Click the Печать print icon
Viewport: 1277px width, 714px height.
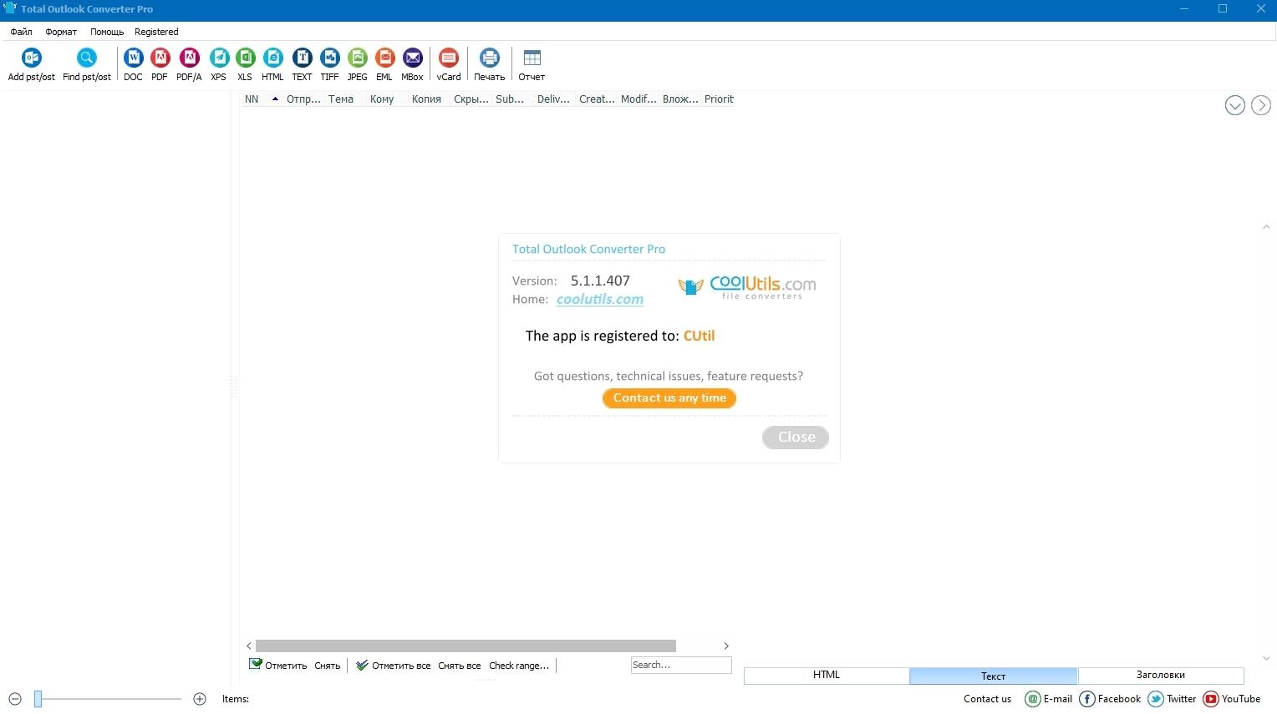pos(490,64)
